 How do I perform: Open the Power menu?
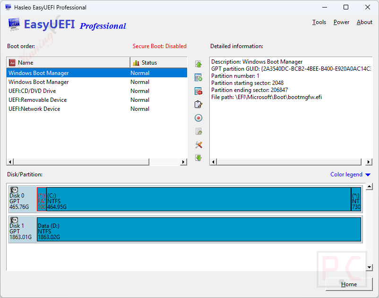pos(341,22)
